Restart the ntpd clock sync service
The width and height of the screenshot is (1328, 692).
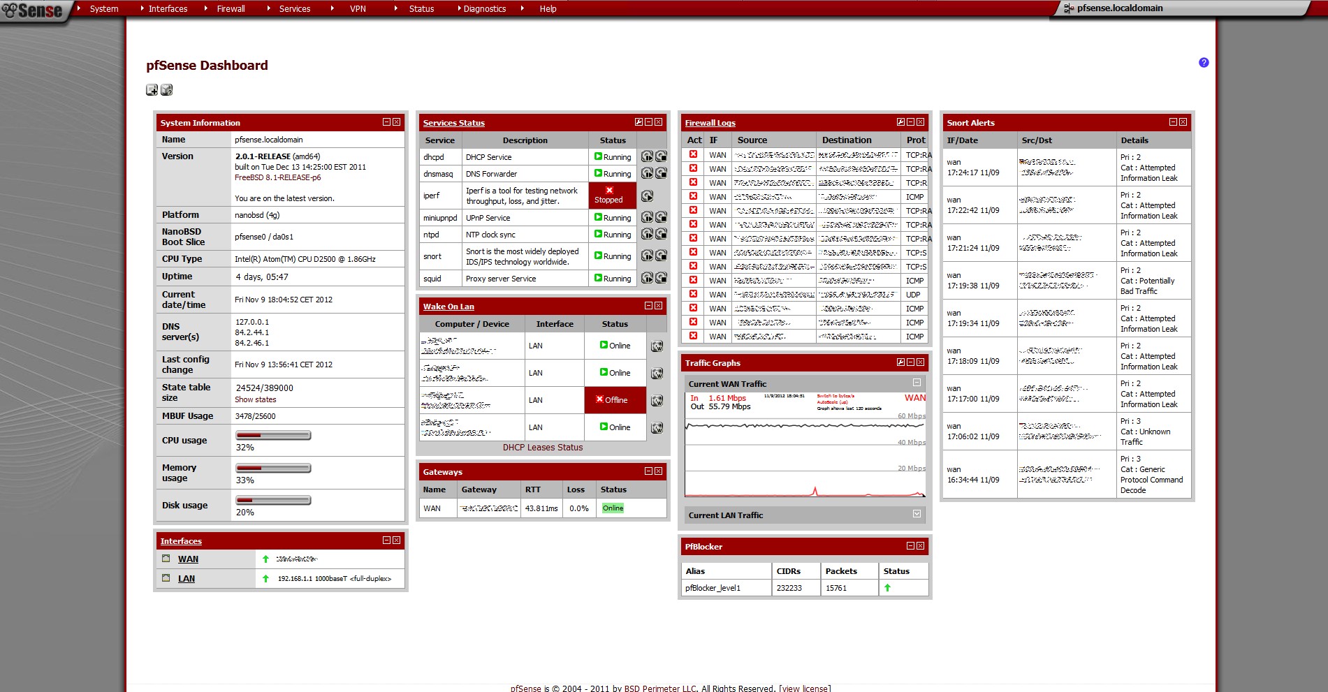click(647, 234)
